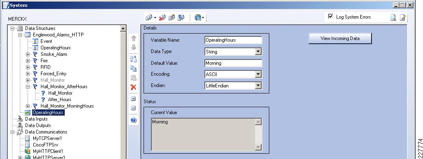Click the duplicate/swap icon below the arrows
The width and height of the screenshot is (423, 159).
pos(133,59)
